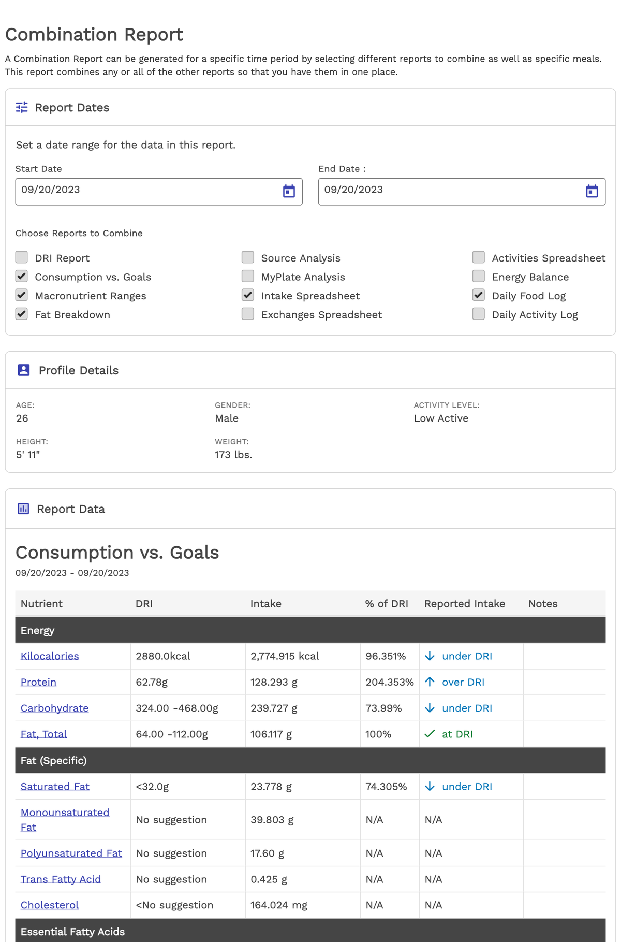Uncheck the Intake Spreadsheet checkbox

point(248,295)
